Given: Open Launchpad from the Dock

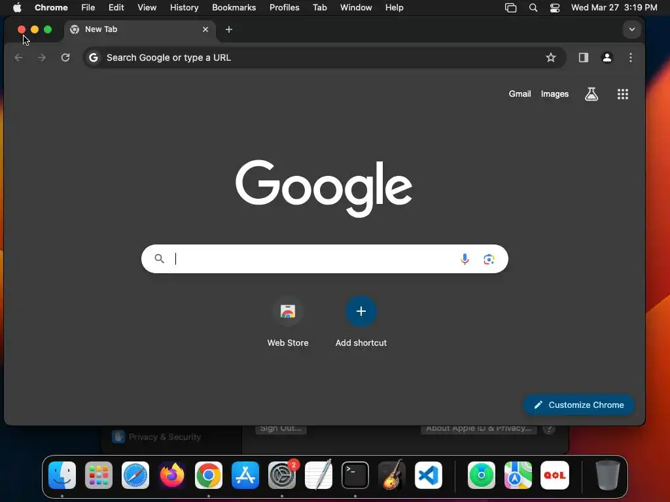Looking at the screenshot, I should [99, 475].
